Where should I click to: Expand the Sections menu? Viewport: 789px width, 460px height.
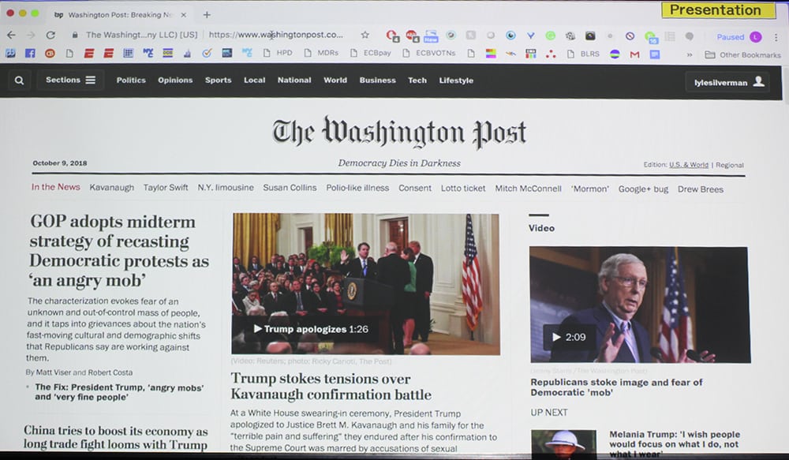(x=70, y=80)
